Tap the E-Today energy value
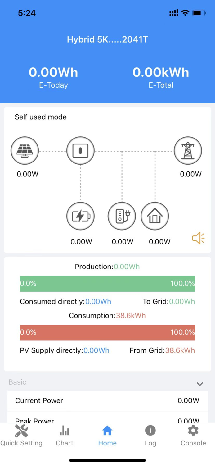The image size is (215, 466). pyautogui.click(x=53, y=72)
